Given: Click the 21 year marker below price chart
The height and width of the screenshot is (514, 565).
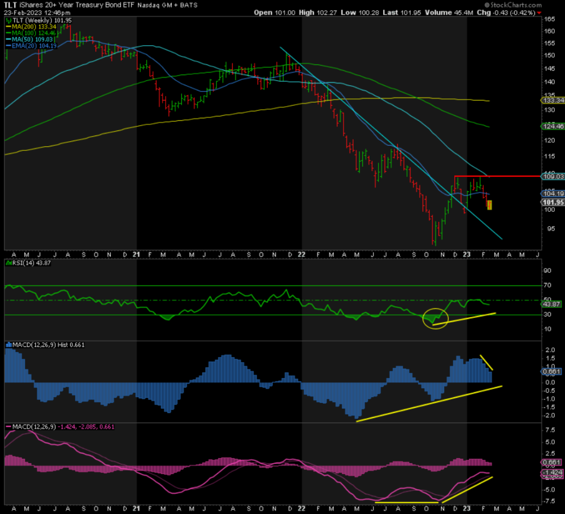Looking at the screenshot, I should coord(136,255).
